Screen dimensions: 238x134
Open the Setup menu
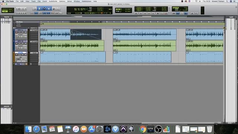click(70, 1)
